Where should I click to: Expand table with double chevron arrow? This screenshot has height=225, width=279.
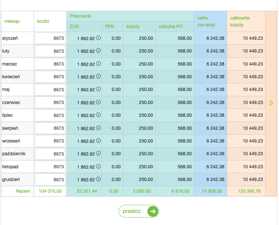271,103
